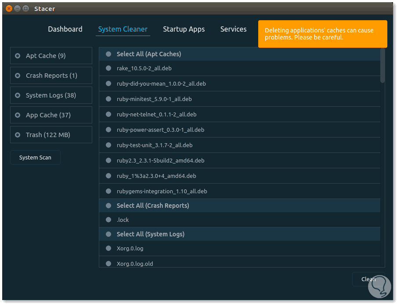The image size is (397, 304).
Task: Click the vertical scrollbar of the file list
Action: coord(383,66)
